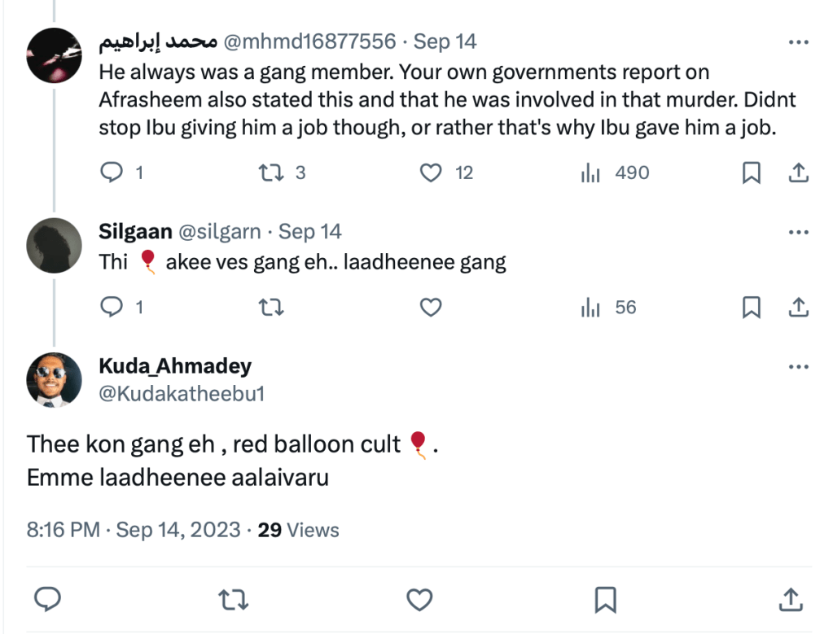Retweet Silgaan's laadheenee gang tweet
The image size is (833, 634).
(x=270, y=308)
